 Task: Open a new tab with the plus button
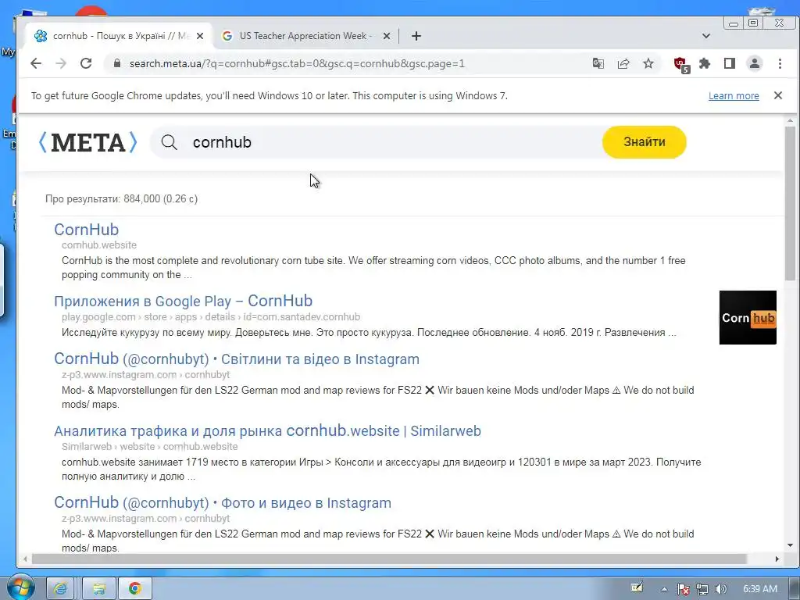(416, 36)
